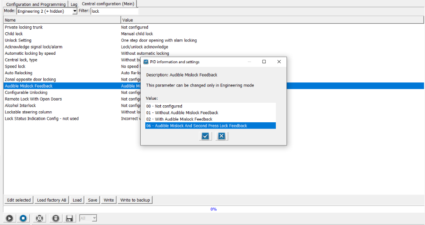The height and width of the screenshot is (225, 425).
Task: Select '00 - Not configured' value
Action: point(164,106)
